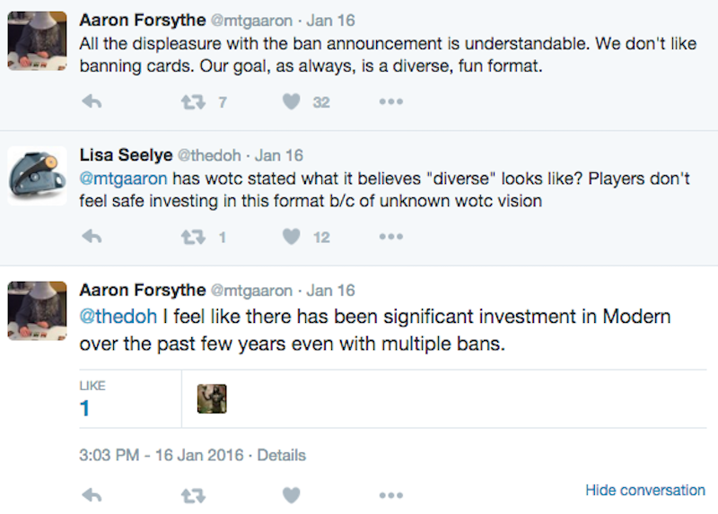Retweet the tweet with 7 retweets

(193, 101)
